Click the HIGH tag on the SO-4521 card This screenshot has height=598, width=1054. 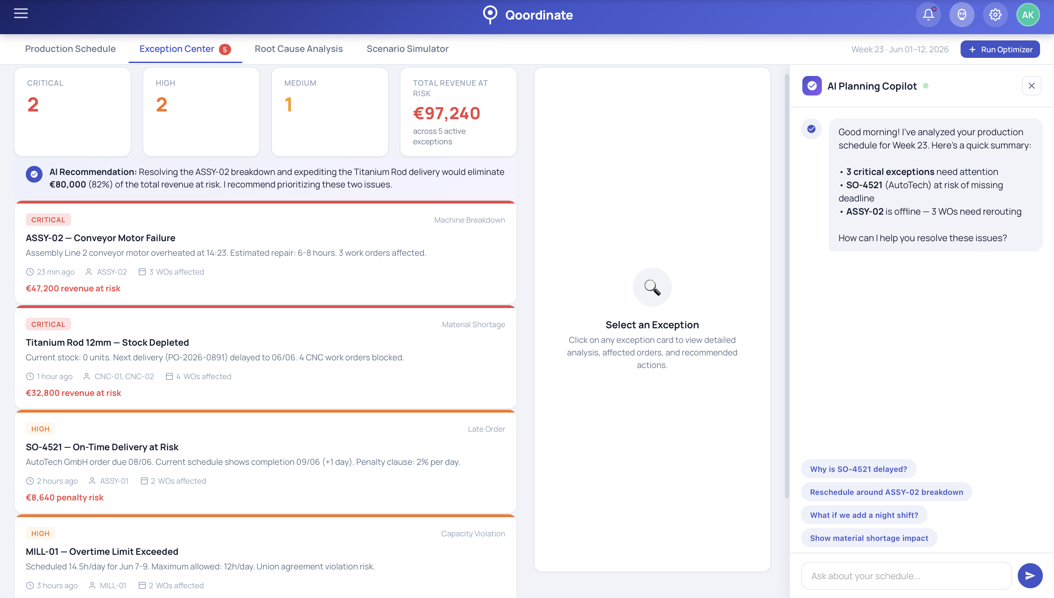pyautogui.click(x=40, y=429)
